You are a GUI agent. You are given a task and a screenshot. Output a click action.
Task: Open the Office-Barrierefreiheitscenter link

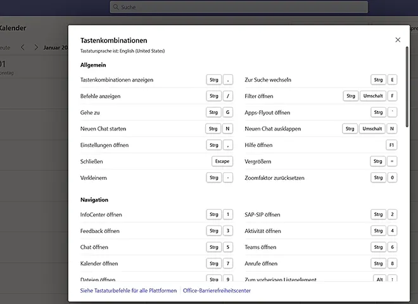pos(217,291)
